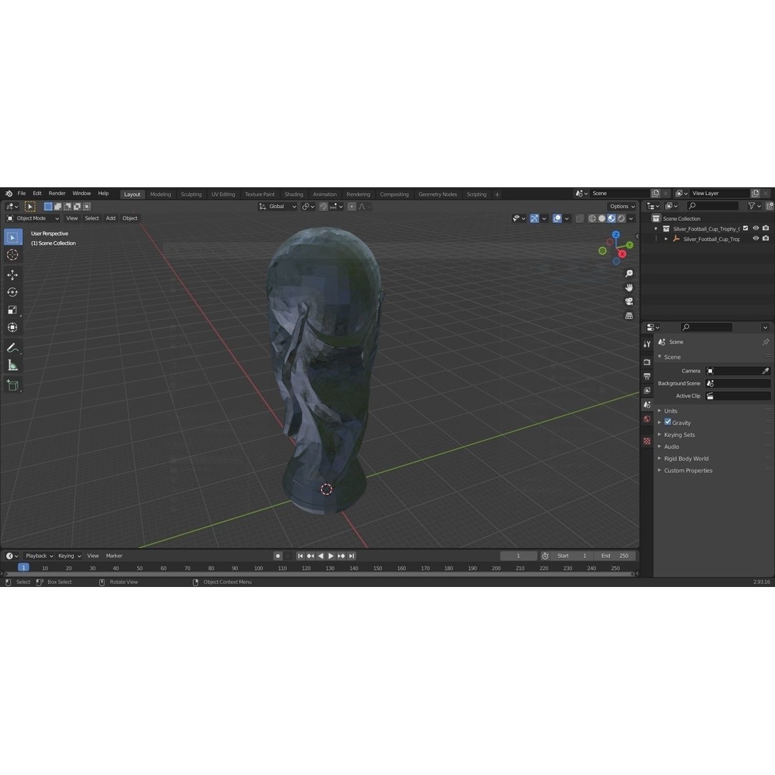This screenshot has height=775, width=775.
Task: Activate the 3D Cursor tool
Action: (x=13, y=255)
